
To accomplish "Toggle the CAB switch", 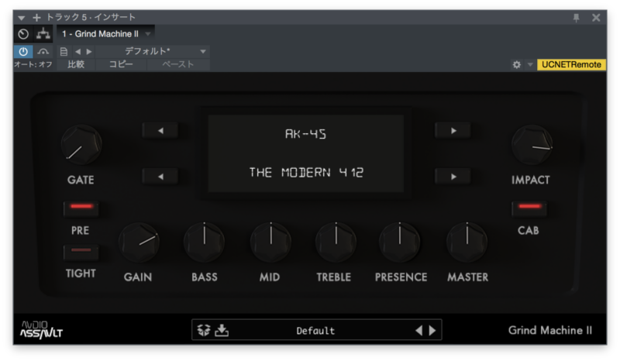I will pyautogui.click(x=529, y=208).
